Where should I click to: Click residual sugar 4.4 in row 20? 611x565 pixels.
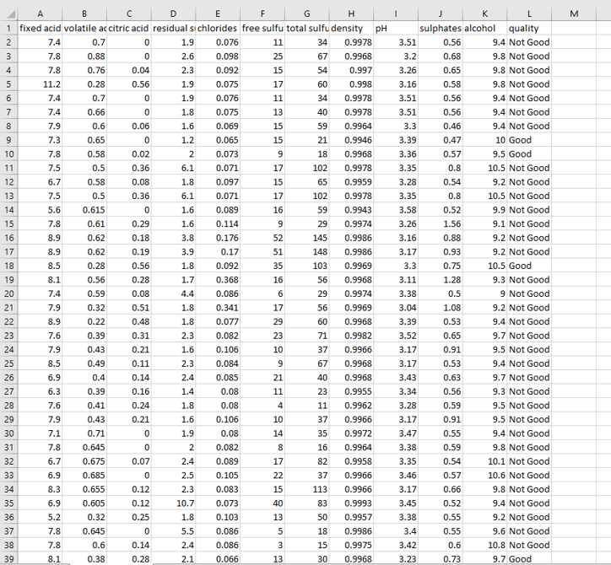[x=173, y=294]
